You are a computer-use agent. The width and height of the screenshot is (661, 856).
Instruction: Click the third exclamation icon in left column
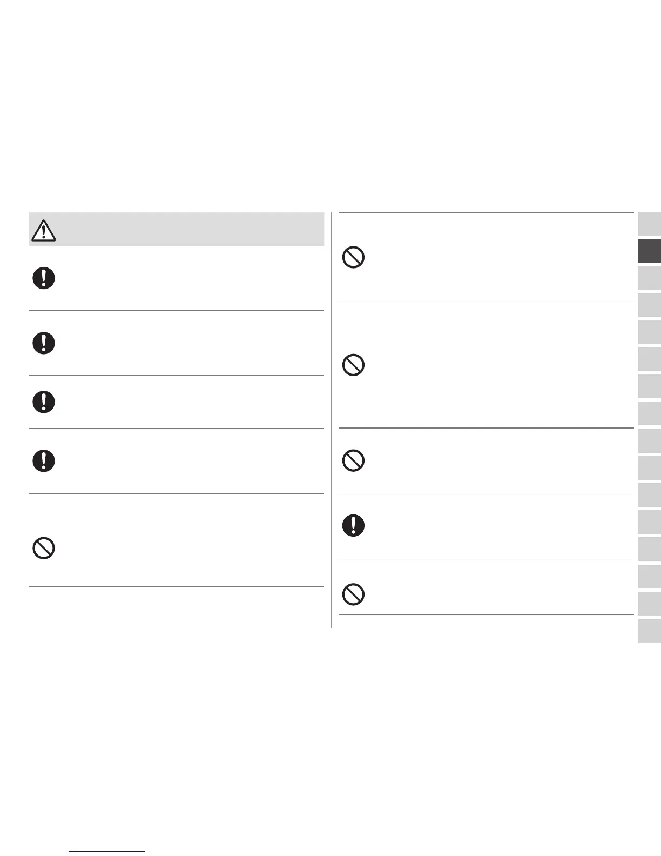(x=44, y=402)
